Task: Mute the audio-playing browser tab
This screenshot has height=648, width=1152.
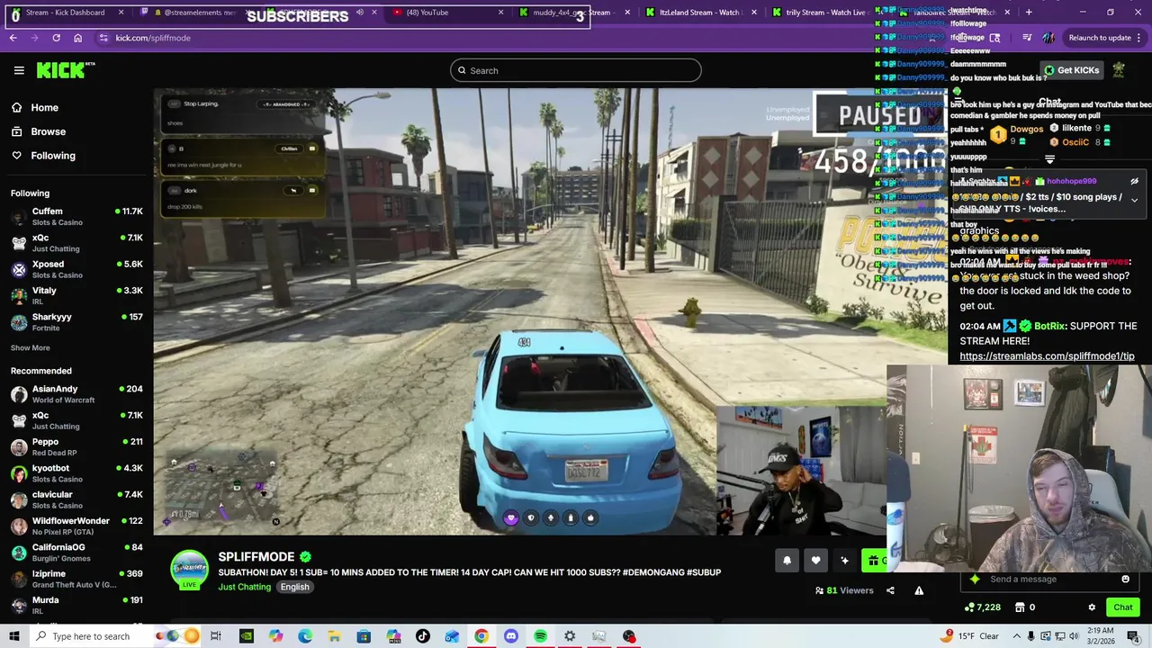Action: click(359, 13)
